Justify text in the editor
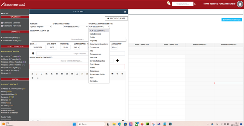This screenshot has width=244, height=126. tap(62, 74)
